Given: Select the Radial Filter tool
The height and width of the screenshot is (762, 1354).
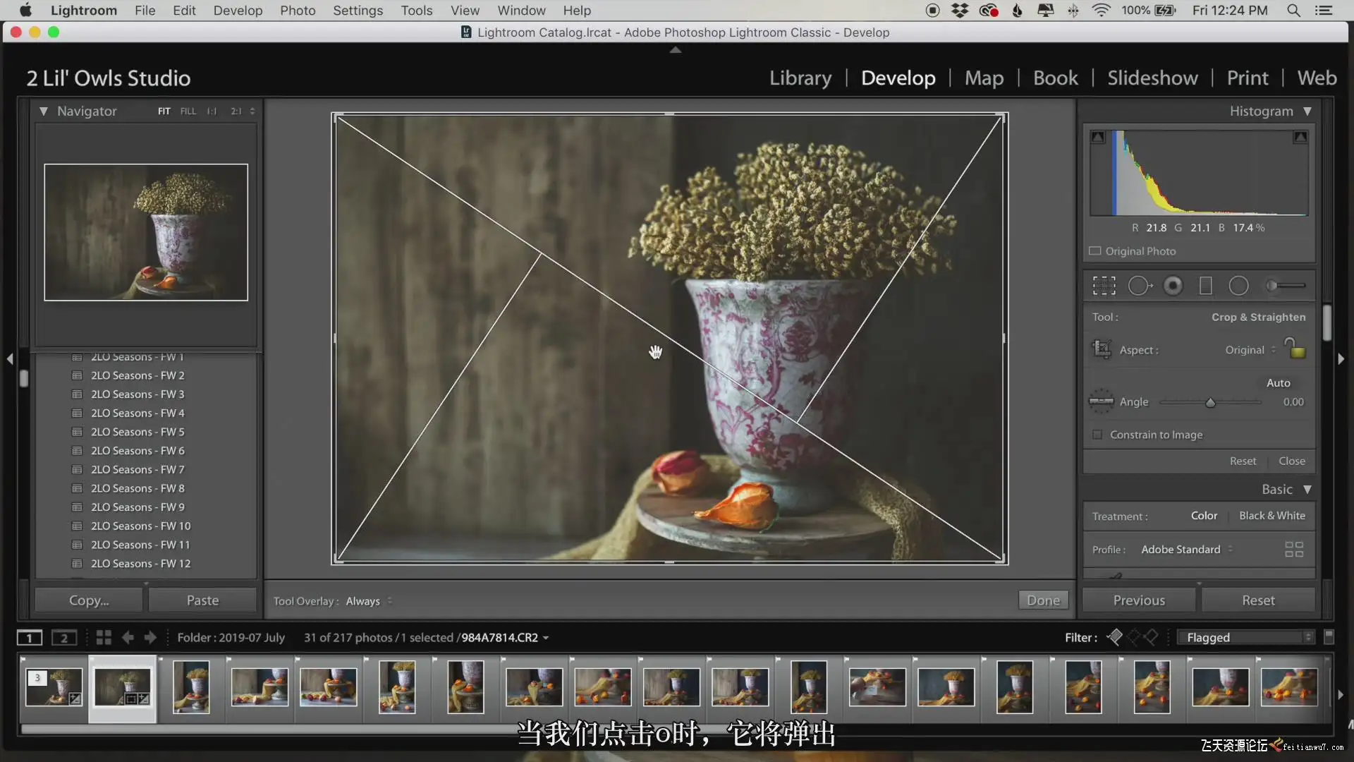Looking at the screenshot, I should 1238,286.
